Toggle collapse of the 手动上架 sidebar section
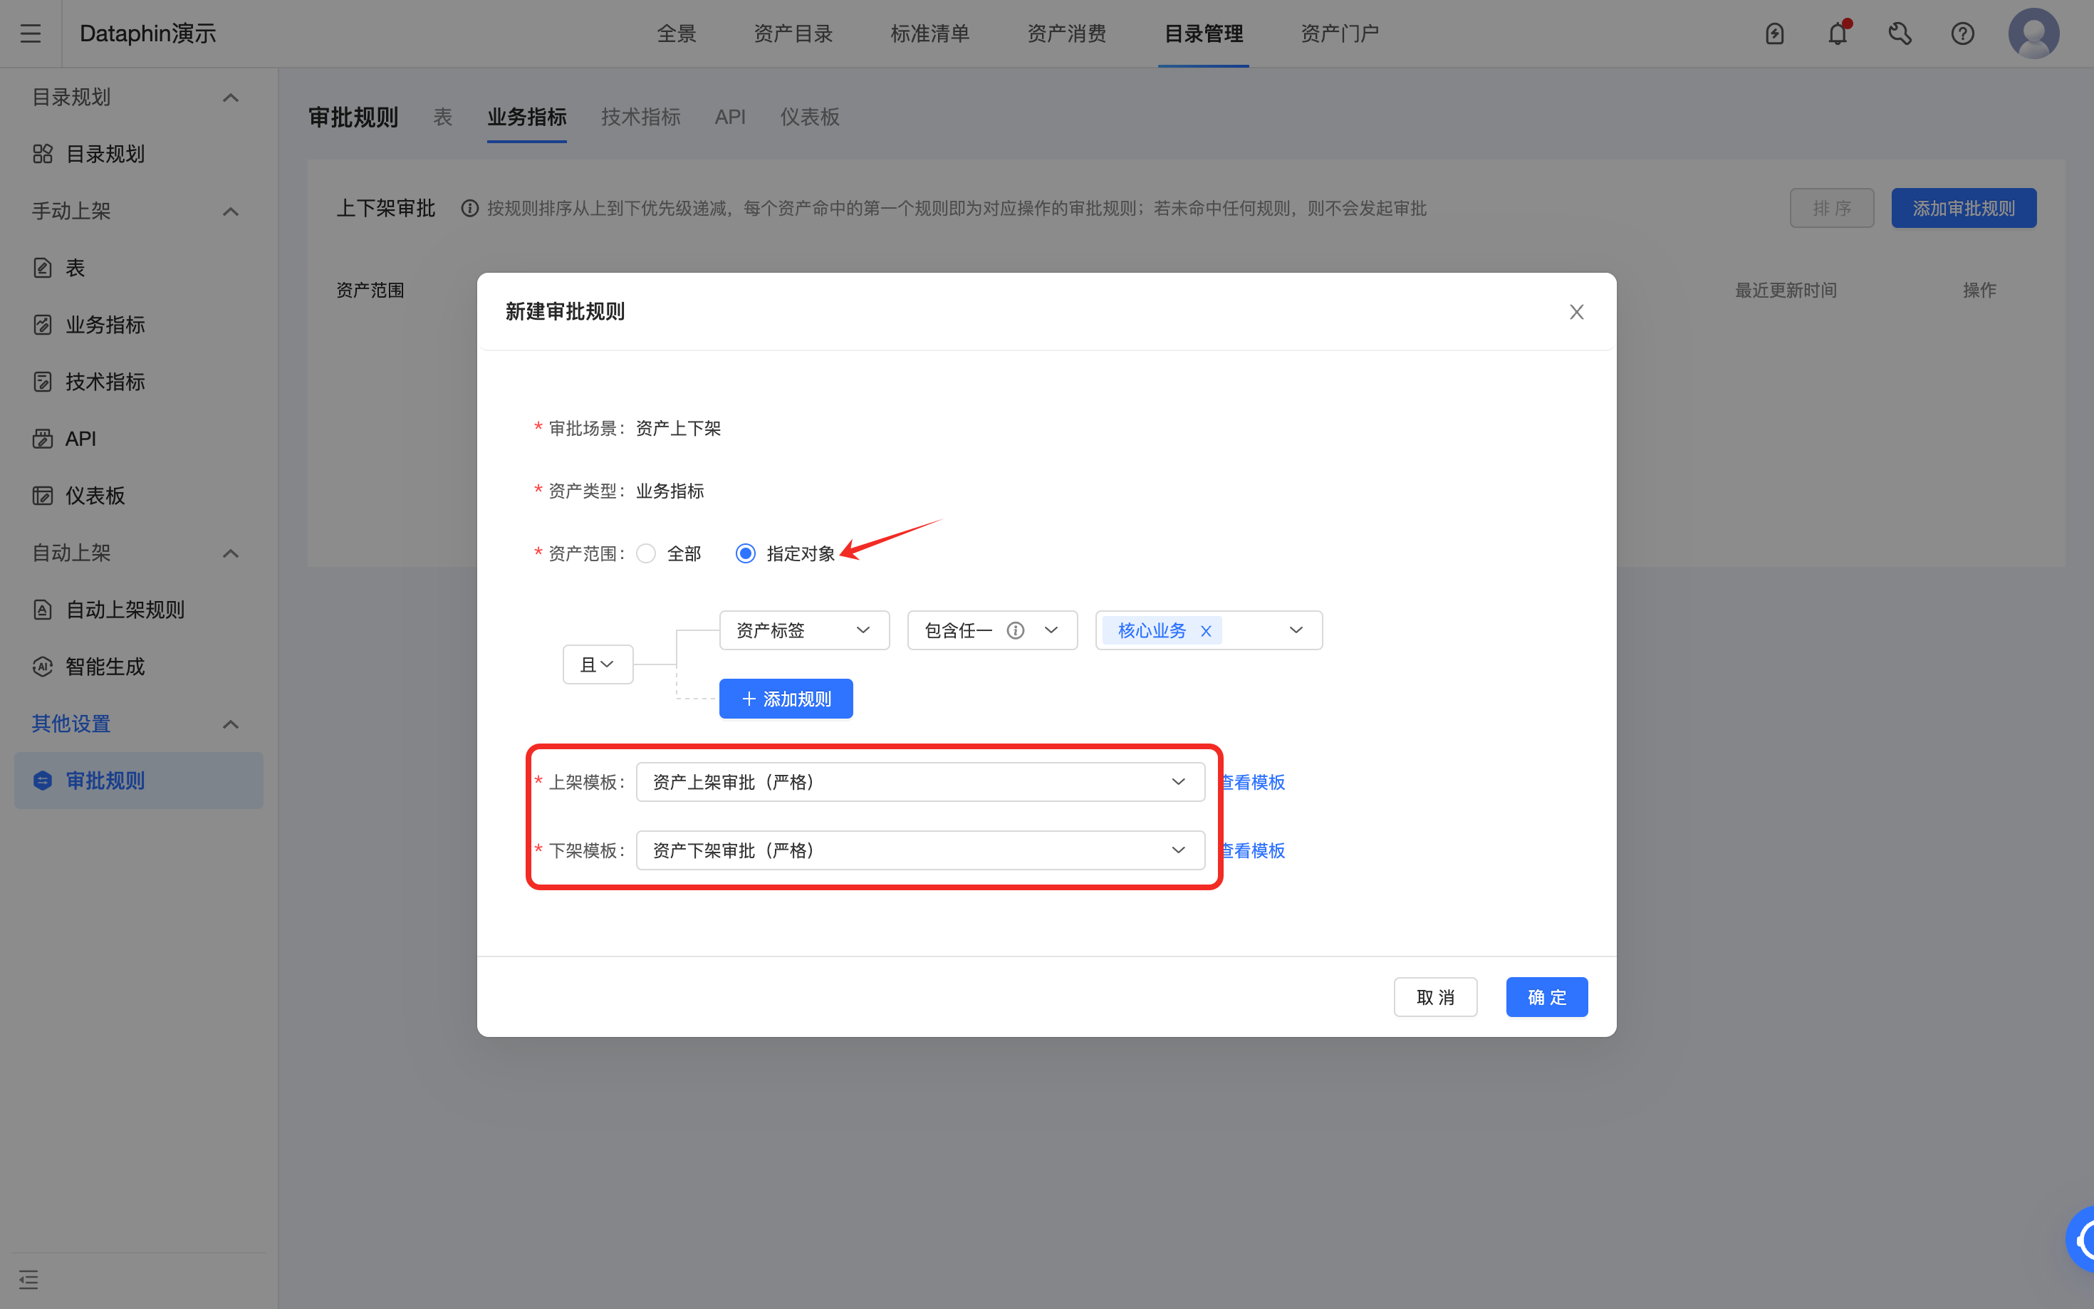 [229, 210]
